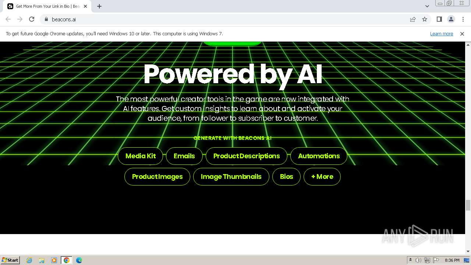Viewport: 471px width, 265px height.
Task: Expand the tab search chevron
Action: tap(427, 6)
